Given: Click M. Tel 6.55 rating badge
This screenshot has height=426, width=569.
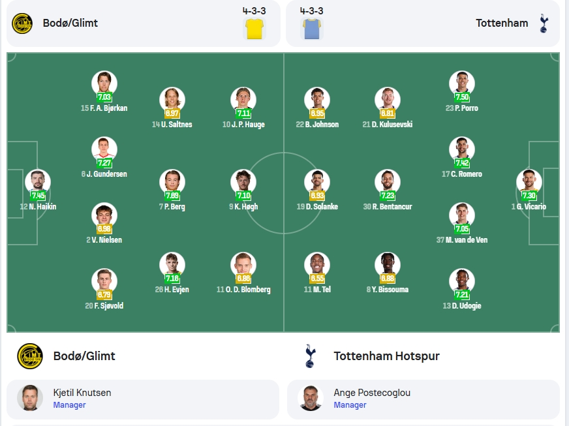Looking at the screenshot, I should pos(317,279).
